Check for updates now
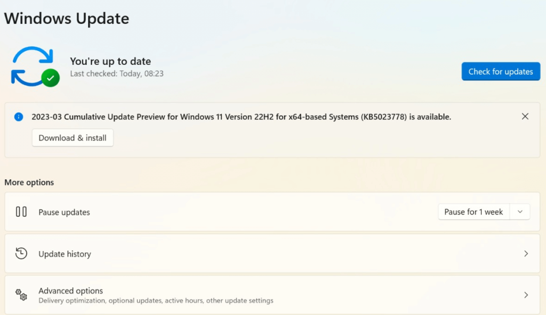 501,72
